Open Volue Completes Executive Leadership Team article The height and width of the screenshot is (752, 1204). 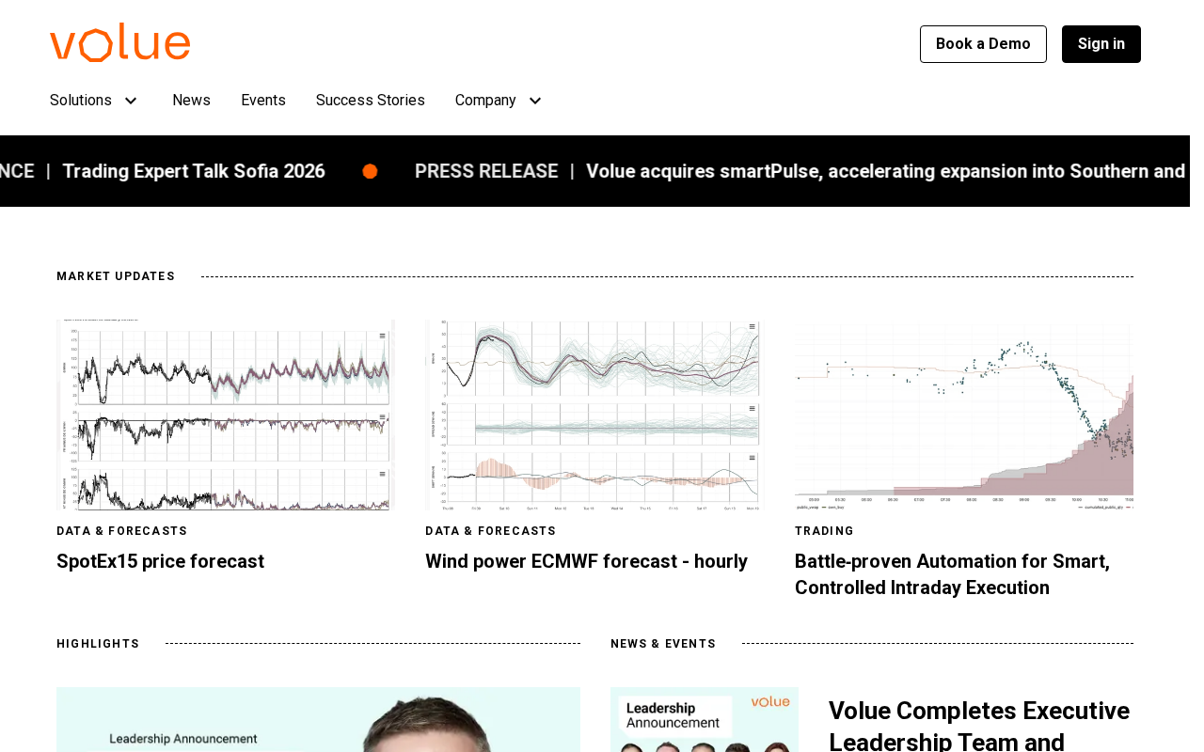point(979,724)
